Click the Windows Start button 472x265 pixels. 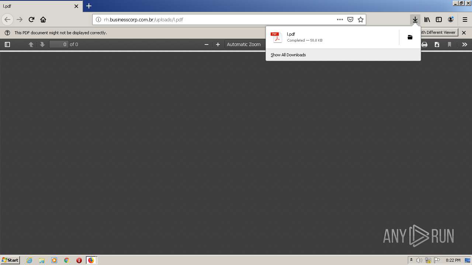(10, 260)
